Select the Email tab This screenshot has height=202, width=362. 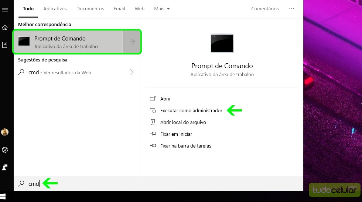(119, 9)
